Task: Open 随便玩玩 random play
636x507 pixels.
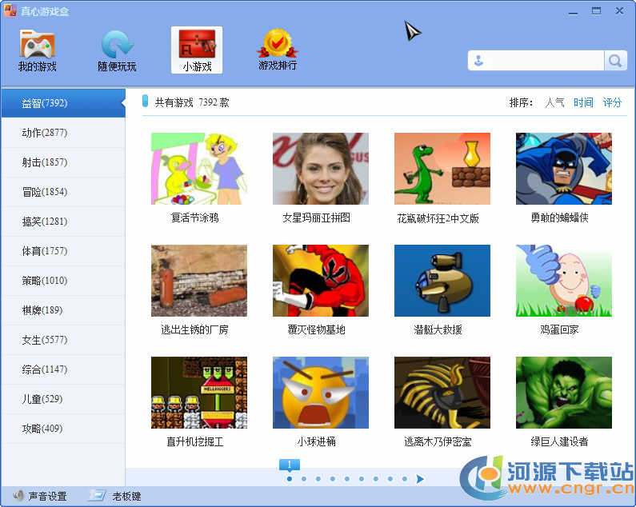Action: (117, 50)
